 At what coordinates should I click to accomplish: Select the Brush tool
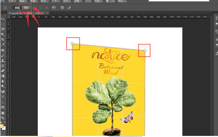point(3,55)
